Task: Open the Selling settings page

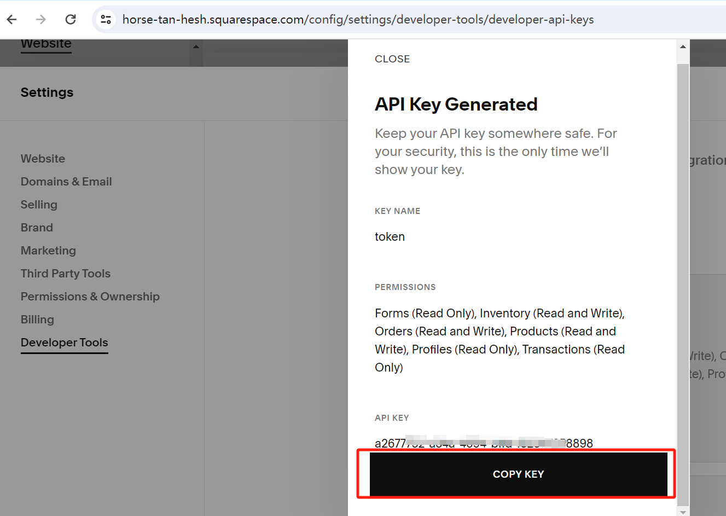Action: click(x=39, y=204)
